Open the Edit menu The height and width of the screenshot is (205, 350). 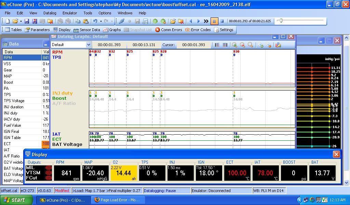click(x=20, y=13)
